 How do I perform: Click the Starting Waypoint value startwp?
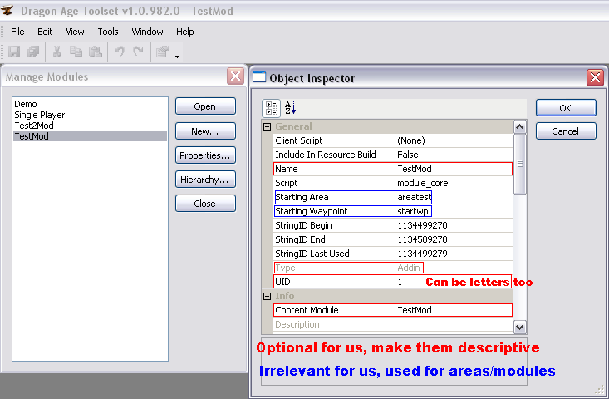(454, 211)
